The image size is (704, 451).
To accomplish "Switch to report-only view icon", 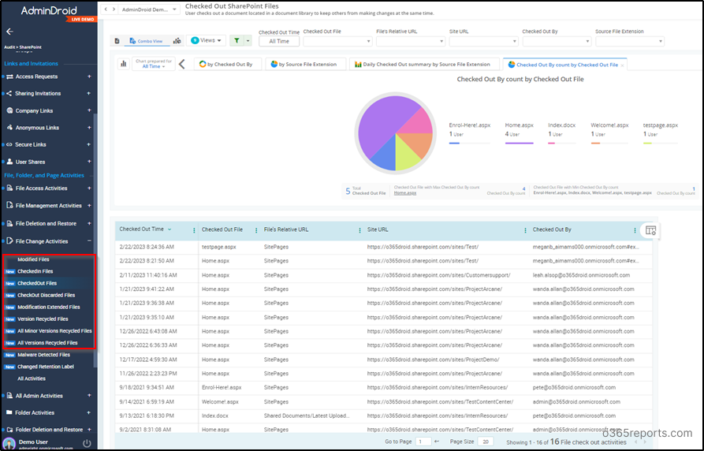I will coord(117,41).
